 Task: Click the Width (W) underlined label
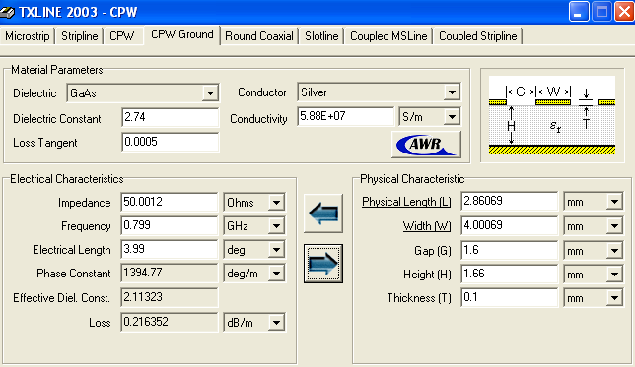tap(427, 226)
